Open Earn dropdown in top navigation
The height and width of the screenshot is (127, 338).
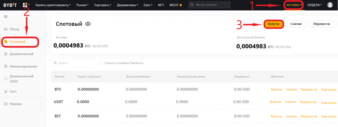click(148, 5)
